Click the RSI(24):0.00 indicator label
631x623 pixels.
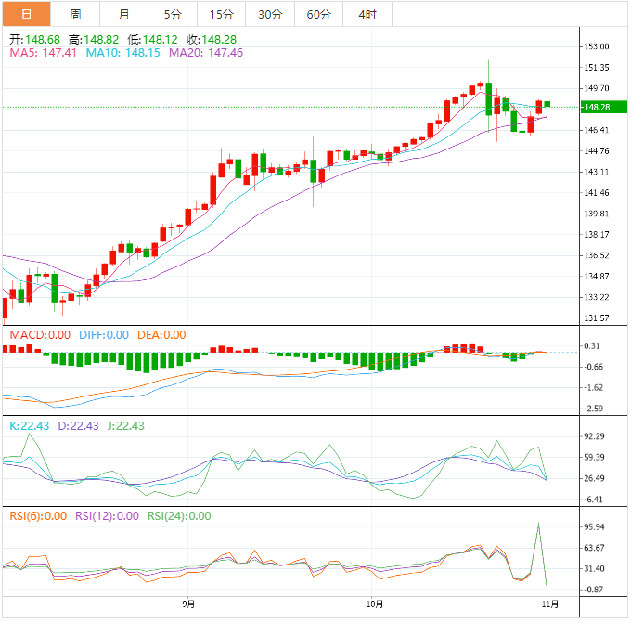click(178, 516)
